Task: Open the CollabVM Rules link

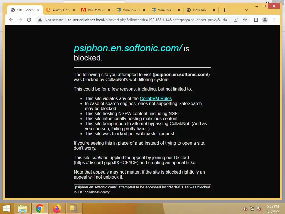Action: 156,98
